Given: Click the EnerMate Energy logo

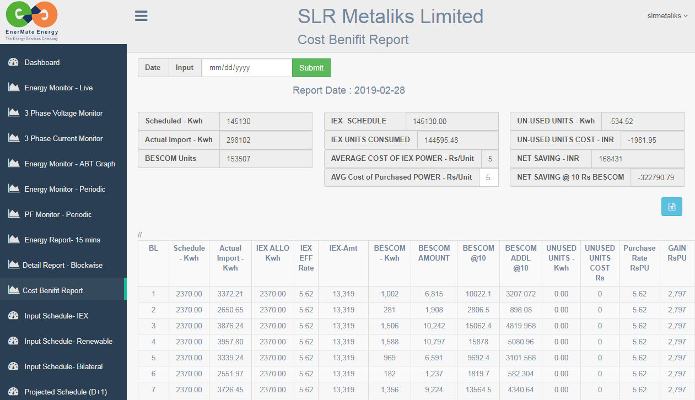Looking at the screenshot, I should (32, 21).
